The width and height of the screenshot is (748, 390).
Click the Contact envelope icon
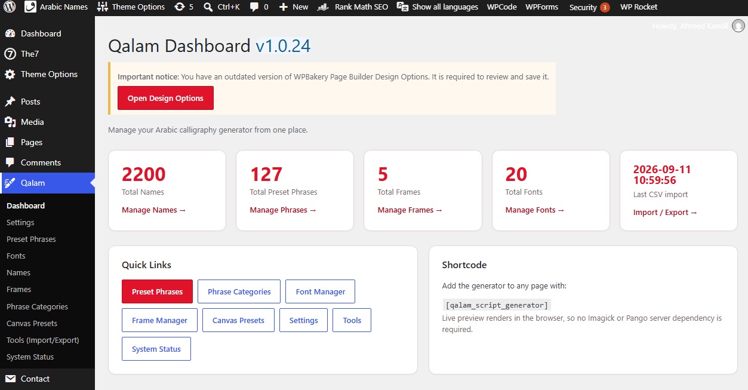tap(10, 379)
